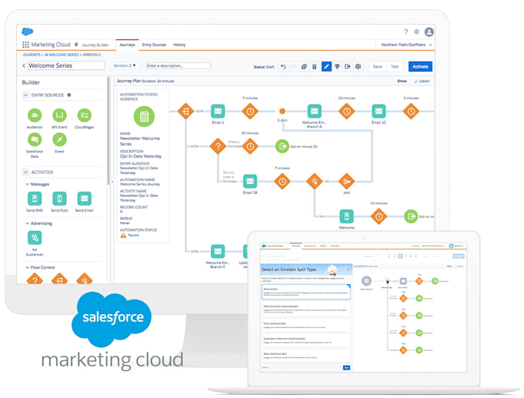Click the trash delete icon

pos(314,67)
